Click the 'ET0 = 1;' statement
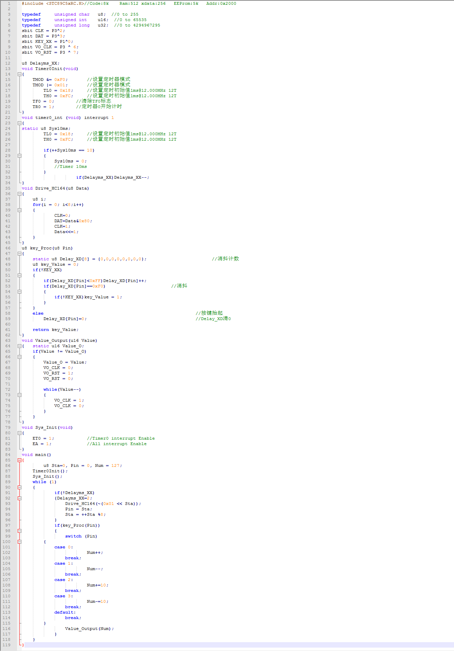This screenshot has height=651, width=454. (x=43, y=438)
